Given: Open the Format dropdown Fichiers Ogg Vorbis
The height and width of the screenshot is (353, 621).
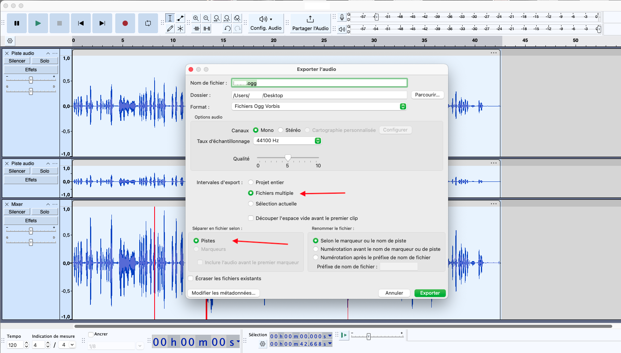Looking at the screenshot, I should [x=319, y=106].
